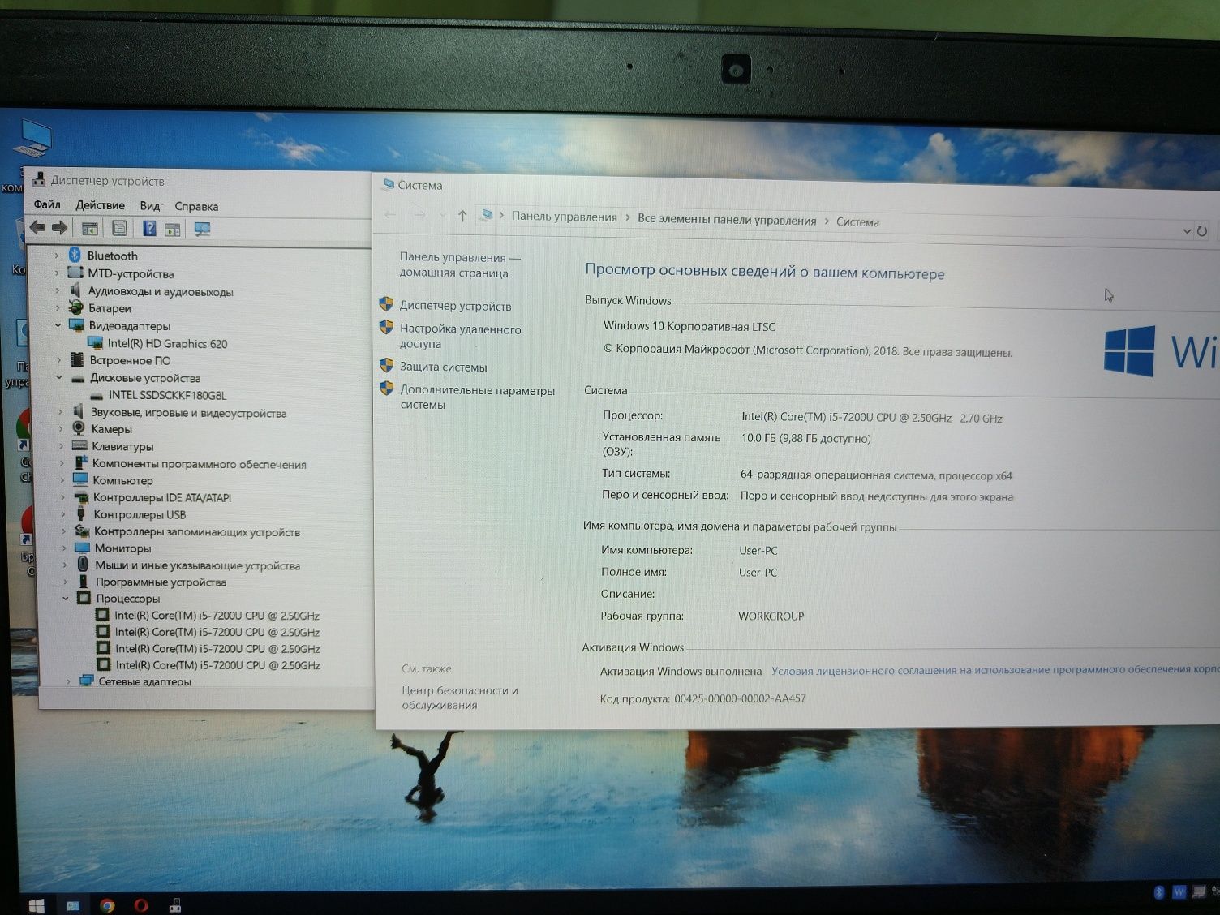Collapse the Дисковые устройства node

pos(59,377)
